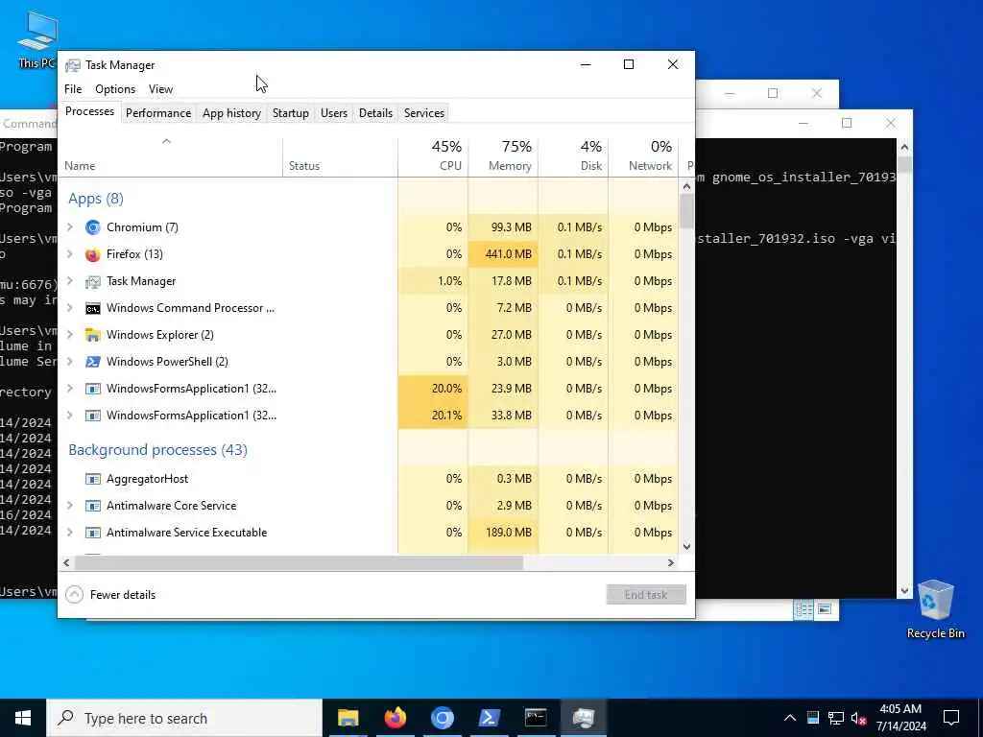Screen dimensions: 983x737
Task: Click the horizontal scrollbar thumb
Action: pyautogui.click(x=299, y=562)
